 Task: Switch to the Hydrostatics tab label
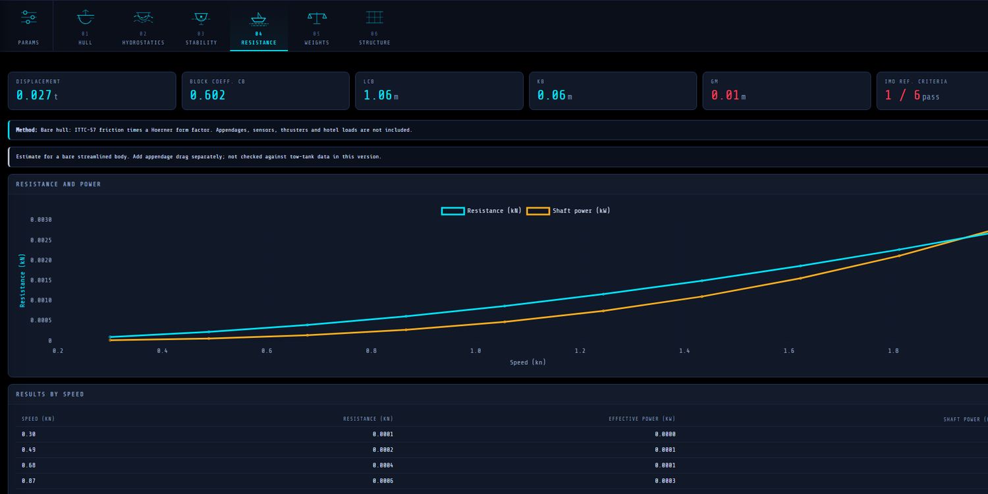click(143, 43)
